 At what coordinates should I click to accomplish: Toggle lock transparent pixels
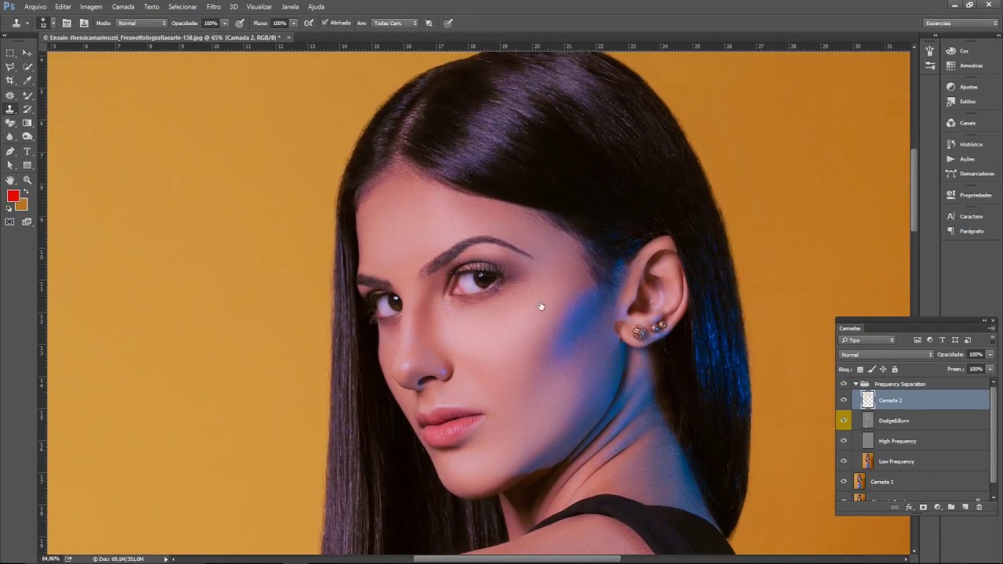click(860, 370)
